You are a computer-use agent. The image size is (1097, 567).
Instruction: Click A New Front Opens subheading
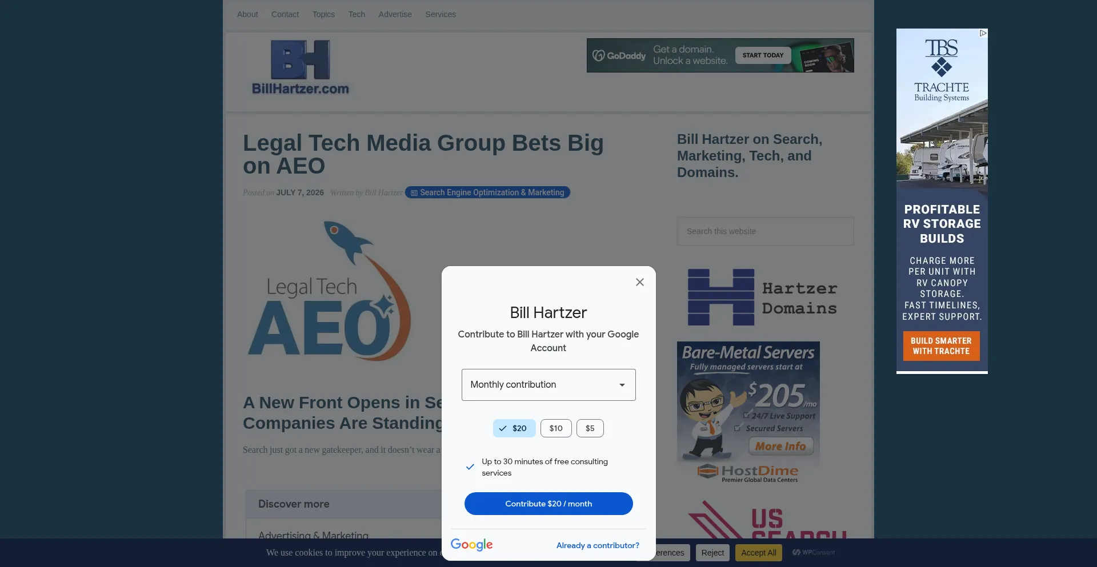pyautogui.click(x=343, y=413)
